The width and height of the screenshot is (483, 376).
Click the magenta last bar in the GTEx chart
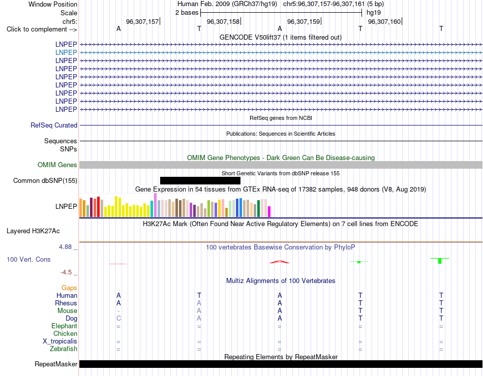[x=269, y=211]
